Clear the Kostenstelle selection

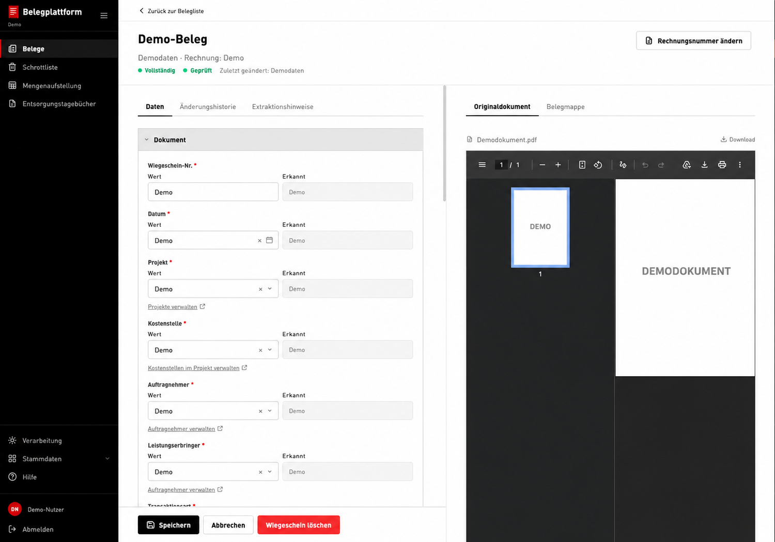[x=260, y=350]
